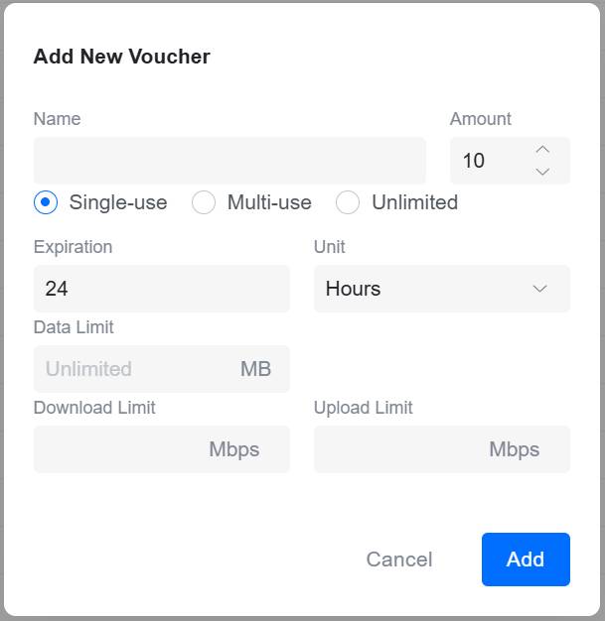Enable the Unlimited voucher radio option

pyautogui.click(x=348, y=202)
